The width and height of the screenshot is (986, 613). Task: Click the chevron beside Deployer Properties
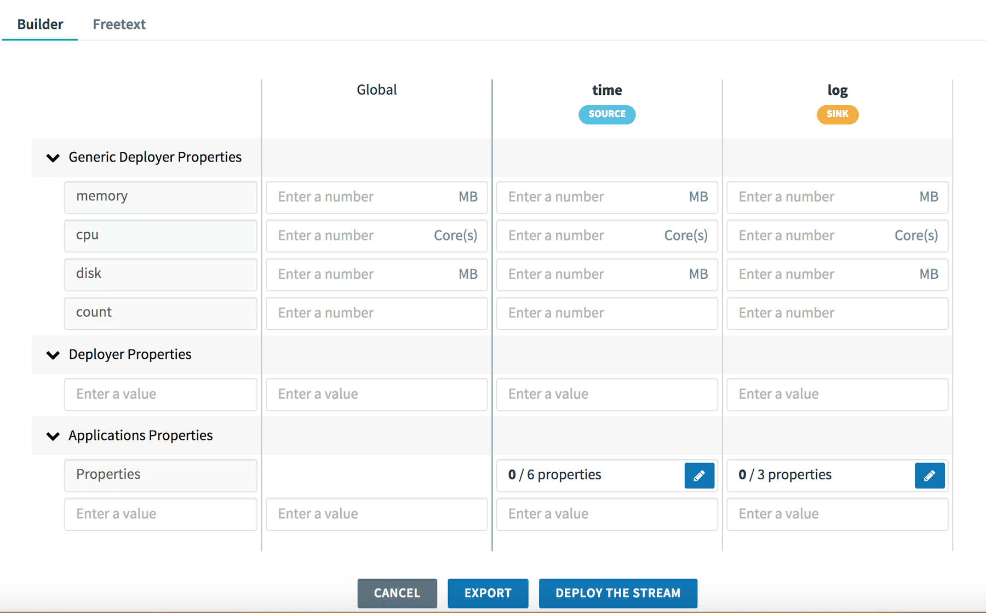tap(53, 355)
